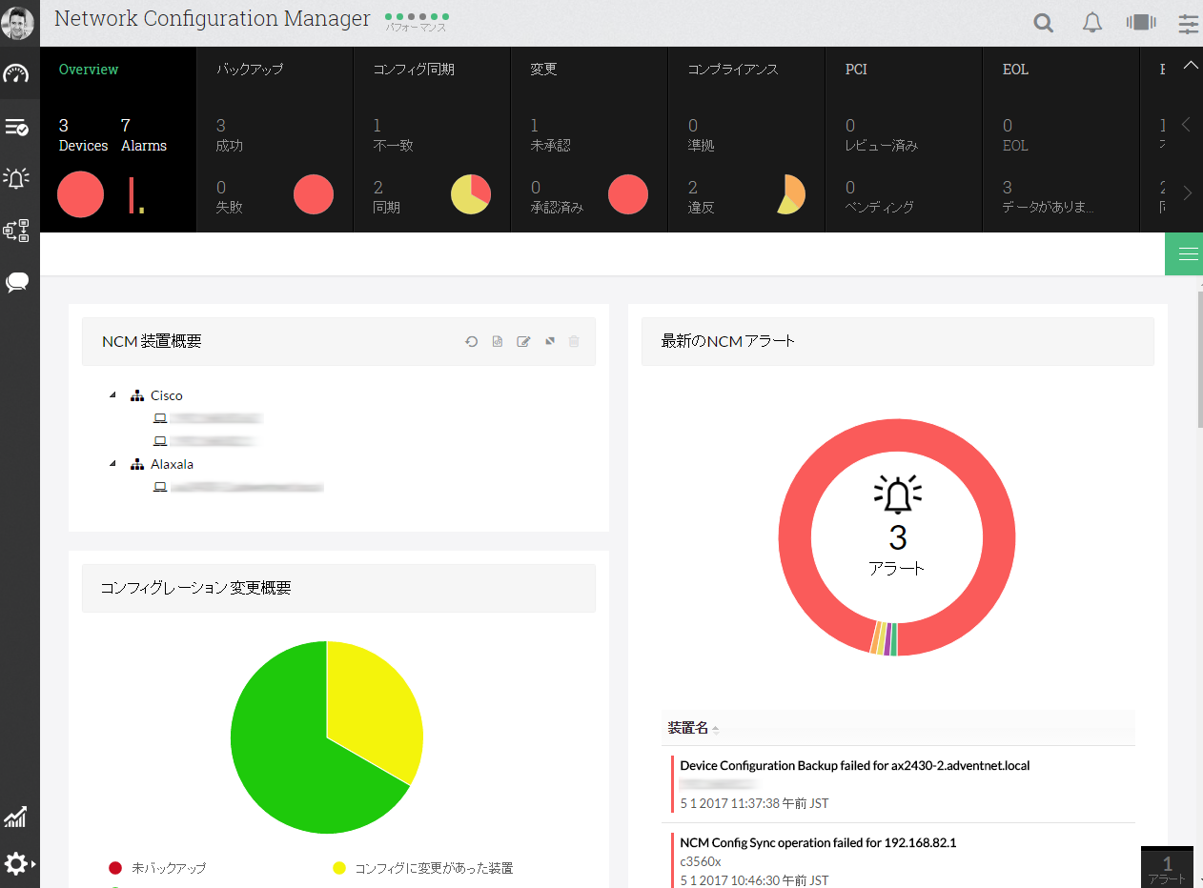Open the dashboard gauge sidebar icon
Screen dimensions: 1203x888
16,73
